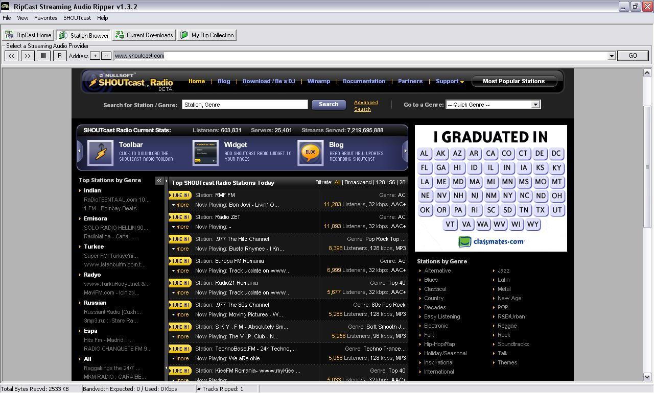
Task: Collapse the Top Stations by Genre panel
Action: tap(159, 180)
